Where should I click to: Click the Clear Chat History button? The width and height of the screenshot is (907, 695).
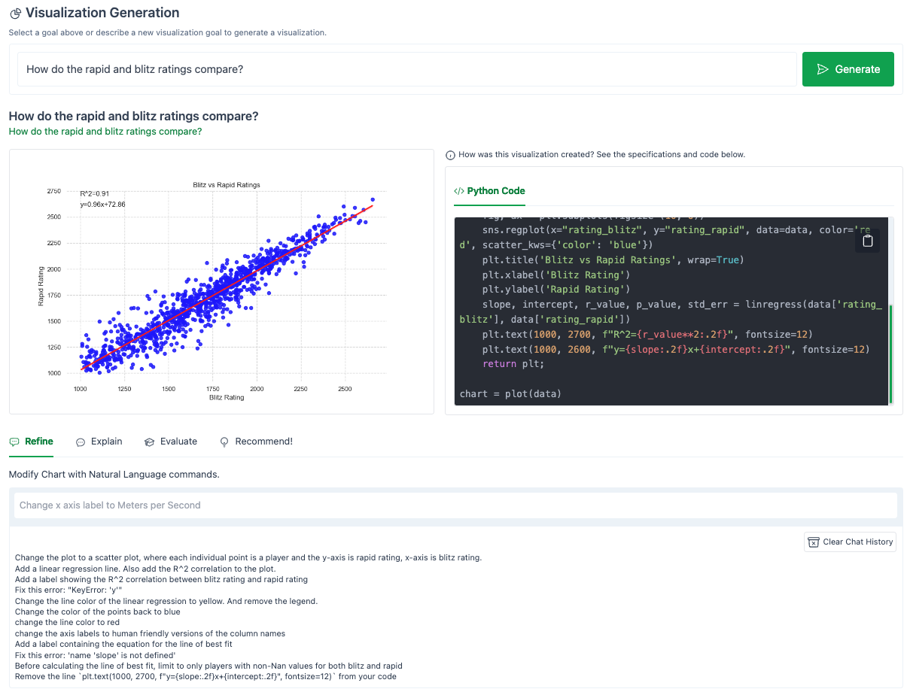click(x=850, y=542)
